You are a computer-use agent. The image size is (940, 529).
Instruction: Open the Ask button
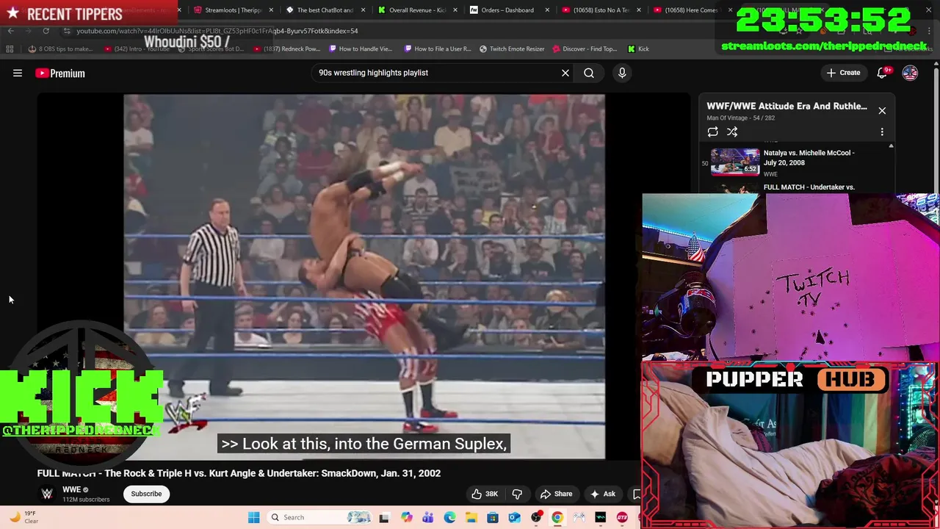(602, 494)
